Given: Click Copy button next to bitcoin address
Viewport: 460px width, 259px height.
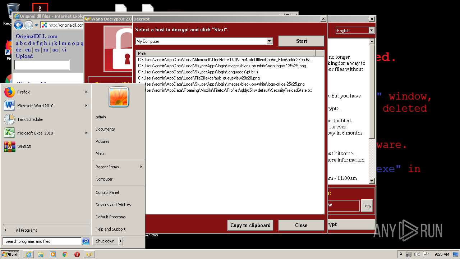Looking at the screenshot, I should pos(367,206).
